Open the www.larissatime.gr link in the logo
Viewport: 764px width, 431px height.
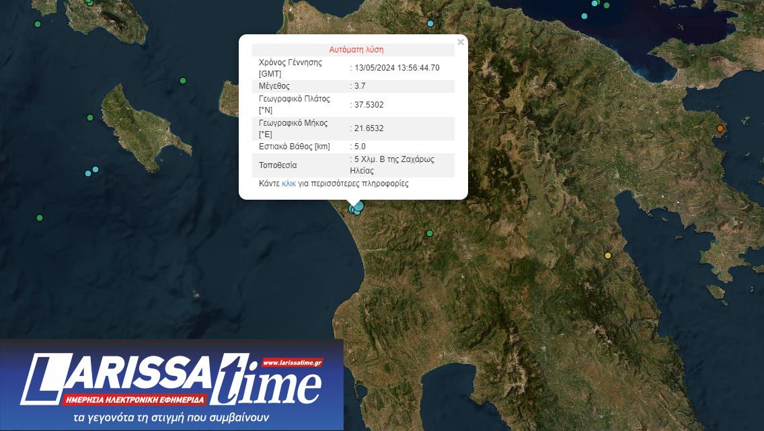292,363
